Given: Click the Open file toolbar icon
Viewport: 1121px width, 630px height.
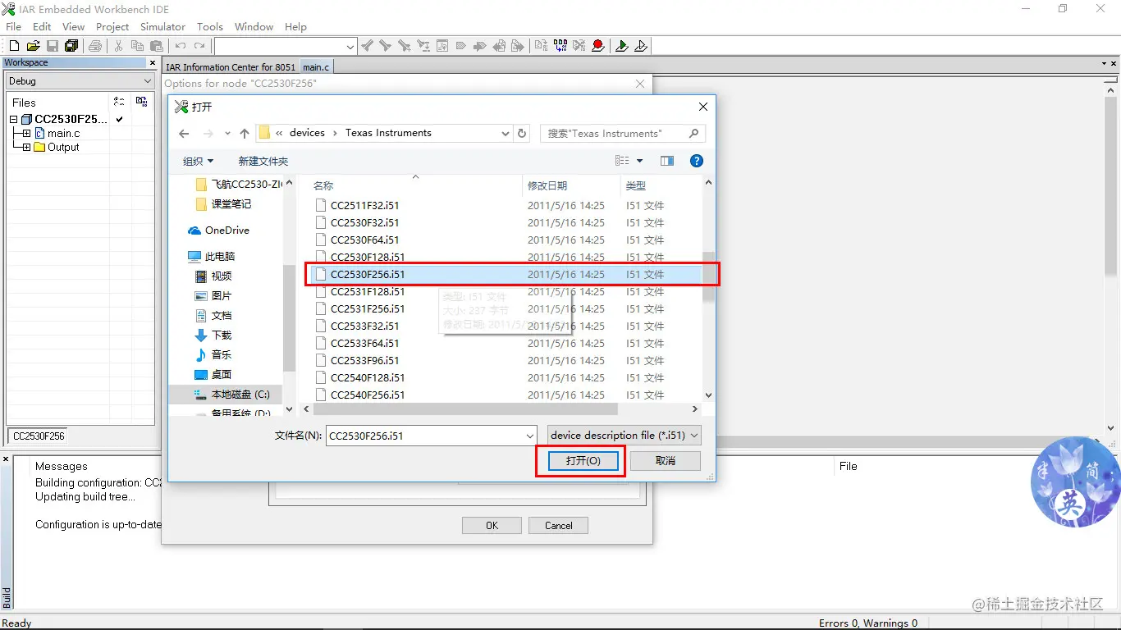Looking at the screenshot, I should [33, 46].
